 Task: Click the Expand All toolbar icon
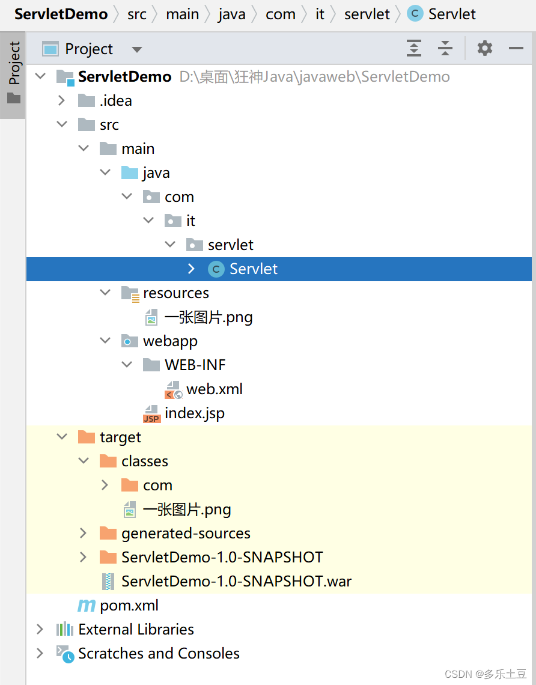coord(414,49)
